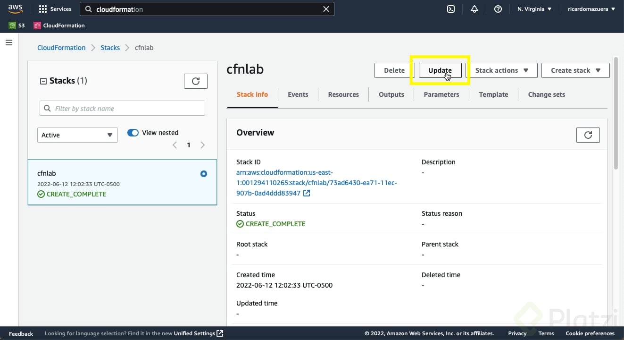
Task: Refresh the Stacks list
Action: coord(195,81)
